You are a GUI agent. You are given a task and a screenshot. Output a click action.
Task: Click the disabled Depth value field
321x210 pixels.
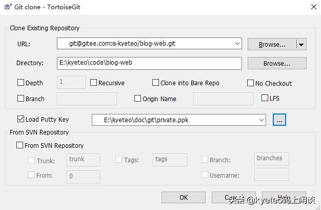(71, 82)
